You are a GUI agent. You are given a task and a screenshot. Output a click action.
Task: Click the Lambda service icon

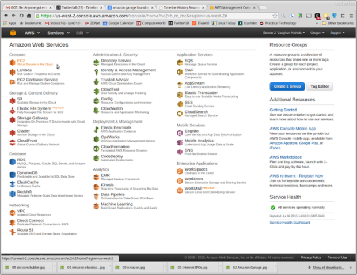point(12,72)
